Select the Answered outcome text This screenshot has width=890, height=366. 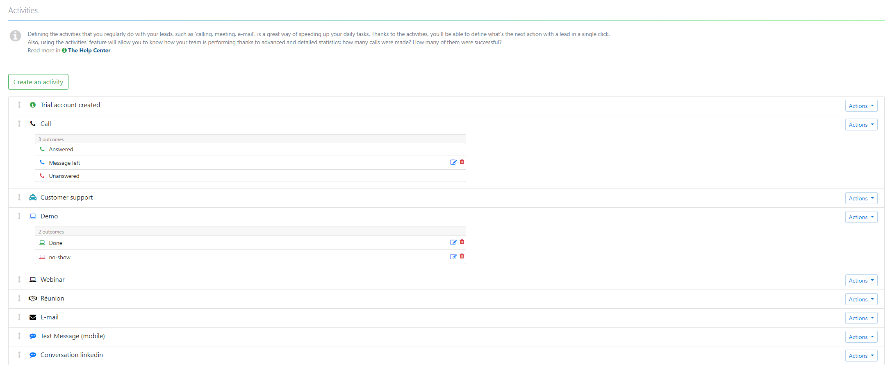[x=61, y=149]
